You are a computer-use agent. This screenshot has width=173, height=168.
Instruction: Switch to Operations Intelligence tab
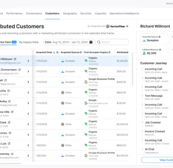(x=124, y=14)
